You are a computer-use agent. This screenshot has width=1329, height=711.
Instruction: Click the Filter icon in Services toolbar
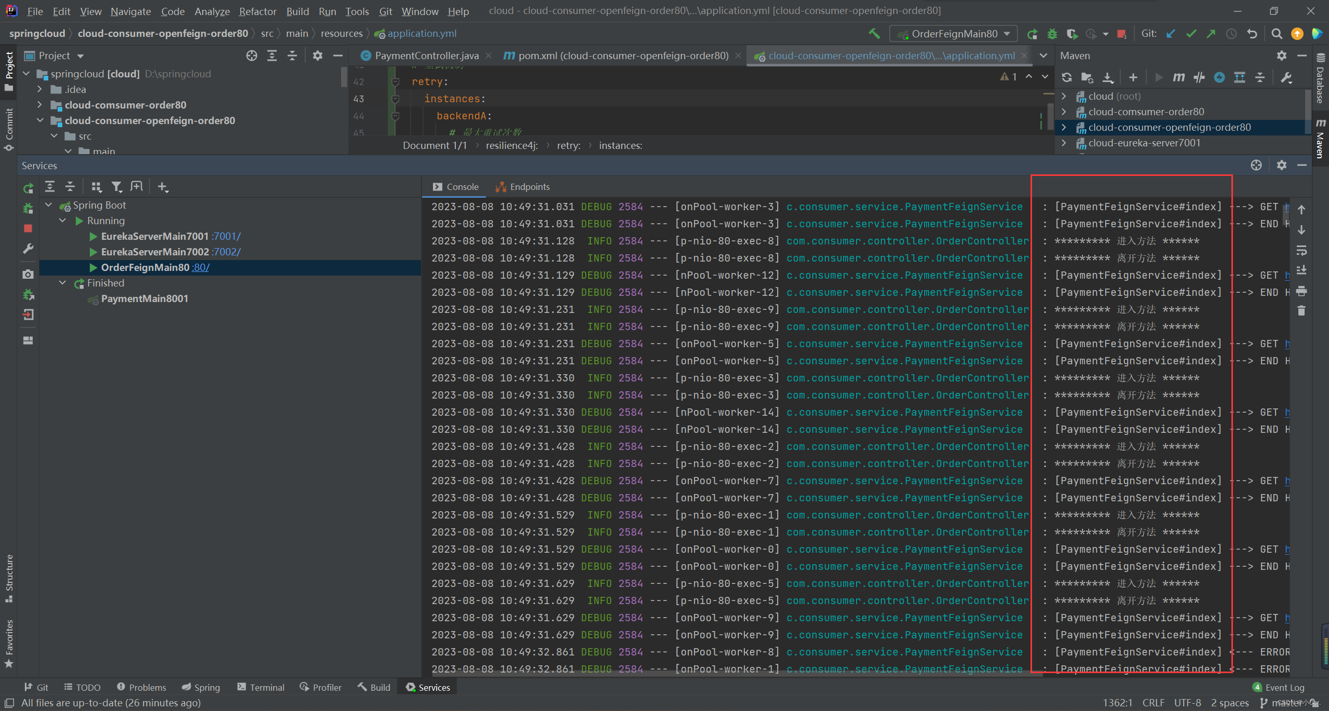click(116, 187)
